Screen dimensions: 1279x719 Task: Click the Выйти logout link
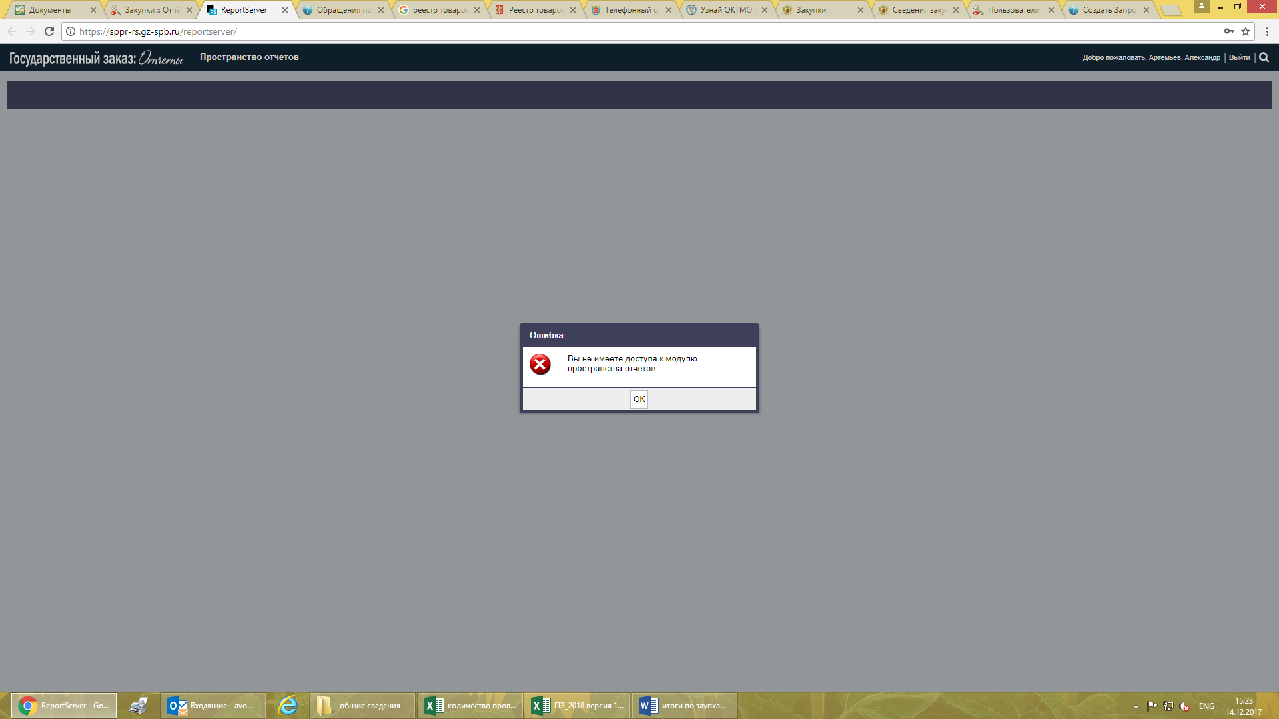point(1239,58)
